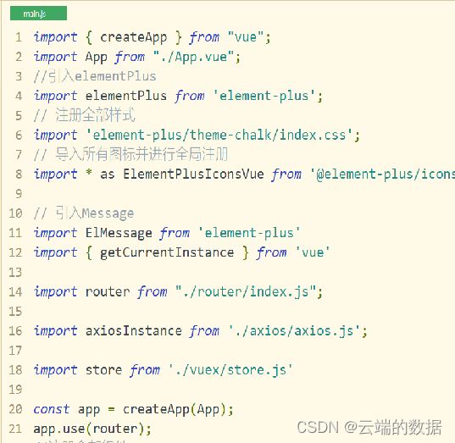Click elementPlus identifier on line 4
Image resolution: width=455 pixels, height=443 pixels.
point(126,96)
